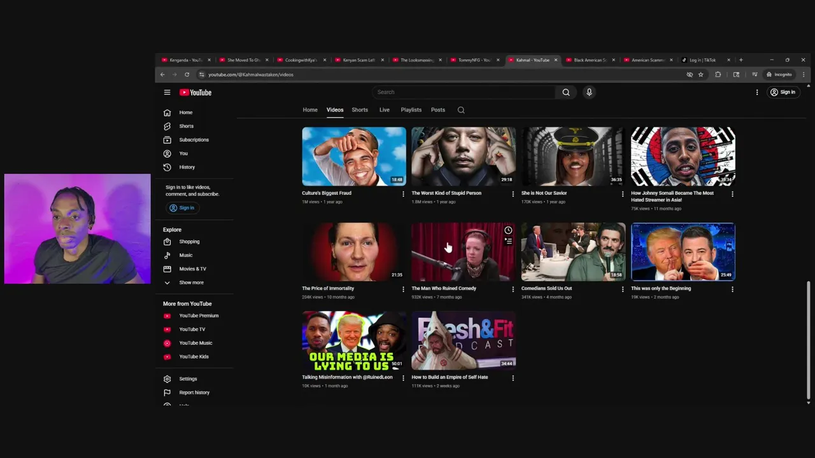Open action menu for She is Not Our Savior
The width and height of the screenshot is (815, 458).
click(x=623, y=194)
